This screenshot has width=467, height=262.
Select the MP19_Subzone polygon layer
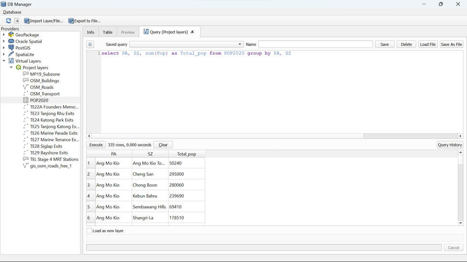pos(45,74)
